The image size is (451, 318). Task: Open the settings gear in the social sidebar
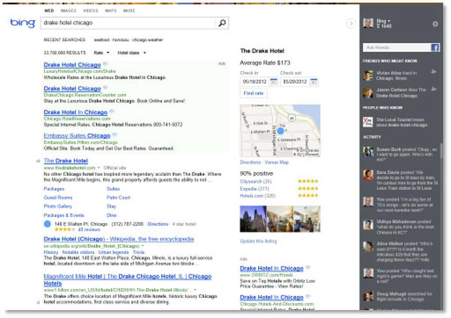click(435, 24)
